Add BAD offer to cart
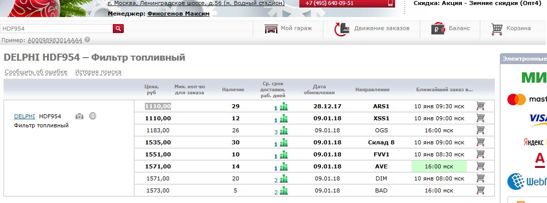Screen dimensions: 547x203 (x=480, y=190)
